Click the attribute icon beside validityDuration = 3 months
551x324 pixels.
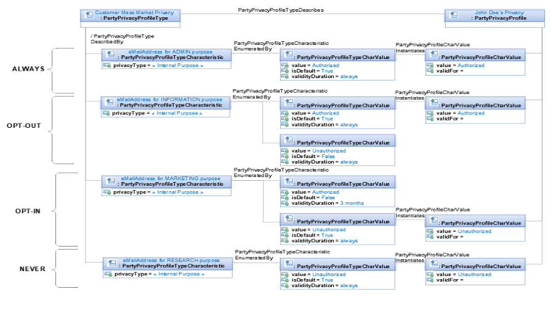(285, 203)
